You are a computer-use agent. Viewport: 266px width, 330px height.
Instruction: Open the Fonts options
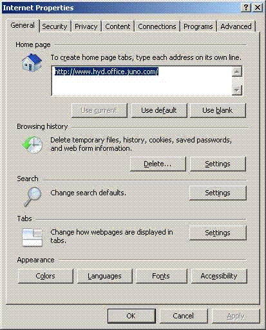pyautogui.click(x=161, y=276)
